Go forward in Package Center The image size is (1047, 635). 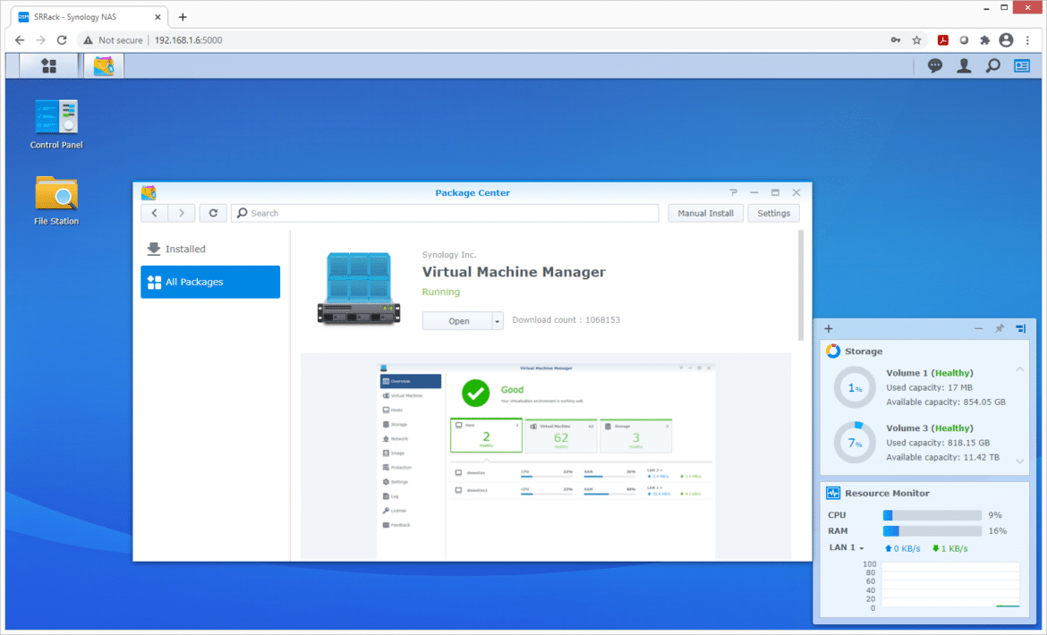[181, 213]
